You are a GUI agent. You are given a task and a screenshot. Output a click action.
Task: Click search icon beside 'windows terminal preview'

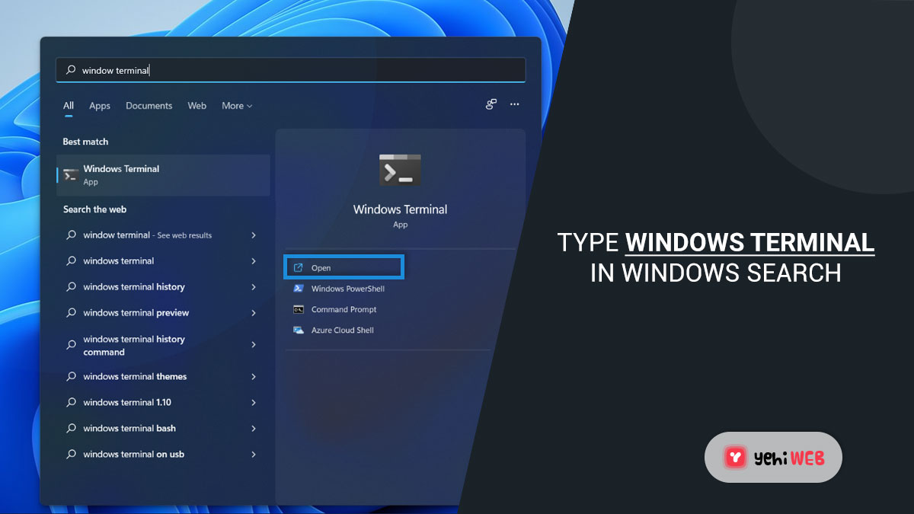(x=71, y=312)
